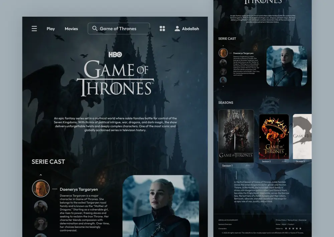The image size is (334, 237).
Task: Select fourth cast avatar in small page view
Action: [x=223, y=80]
